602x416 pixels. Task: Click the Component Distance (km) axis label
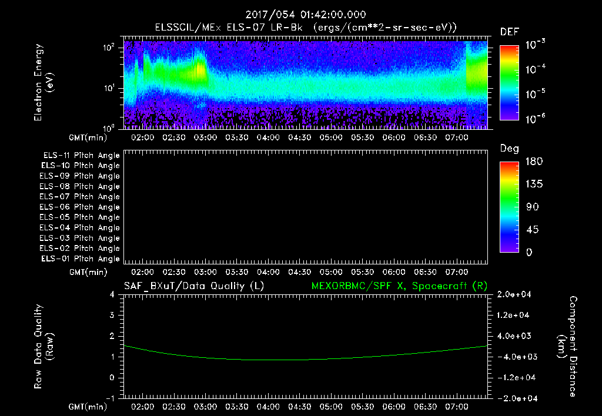[x=567, y=347]
